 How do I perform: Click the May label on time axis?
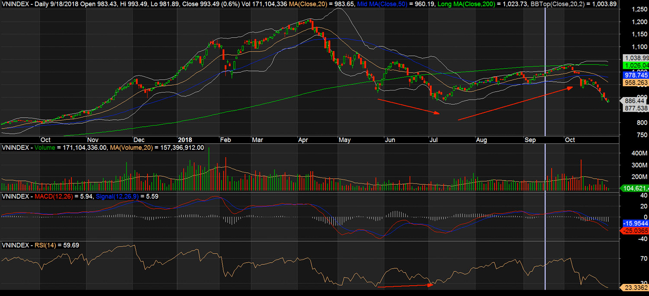[x=344, y=140]
